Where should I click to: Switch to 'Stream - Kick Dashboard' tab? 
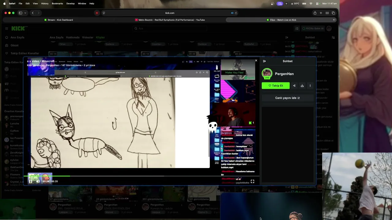tap(58, 20)
